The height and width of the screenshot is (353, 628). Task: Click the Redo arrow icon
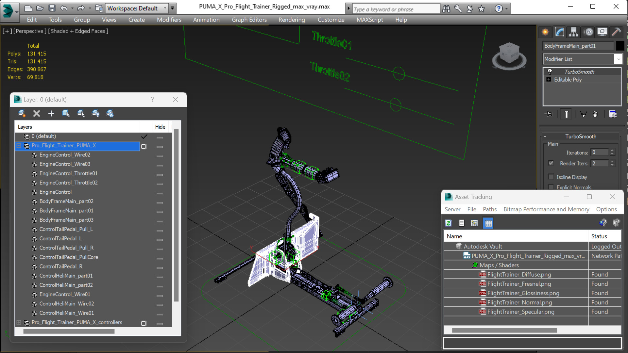click(81, 8)
